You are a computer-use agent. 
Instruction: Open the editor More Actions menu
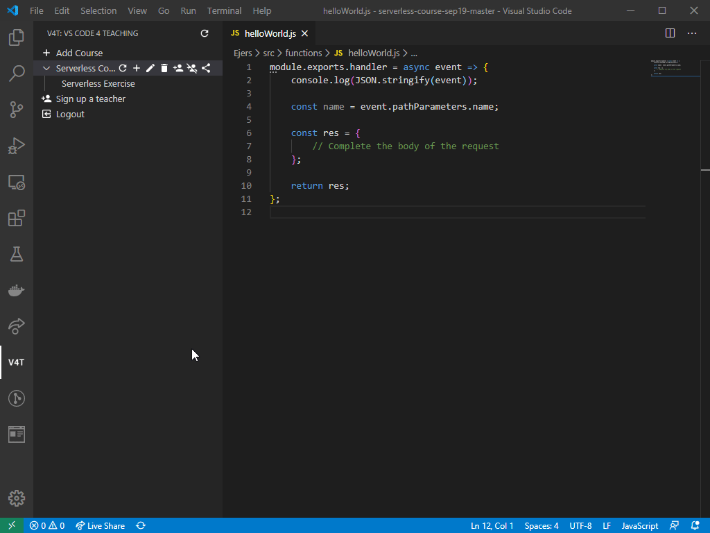coord(692,33)
